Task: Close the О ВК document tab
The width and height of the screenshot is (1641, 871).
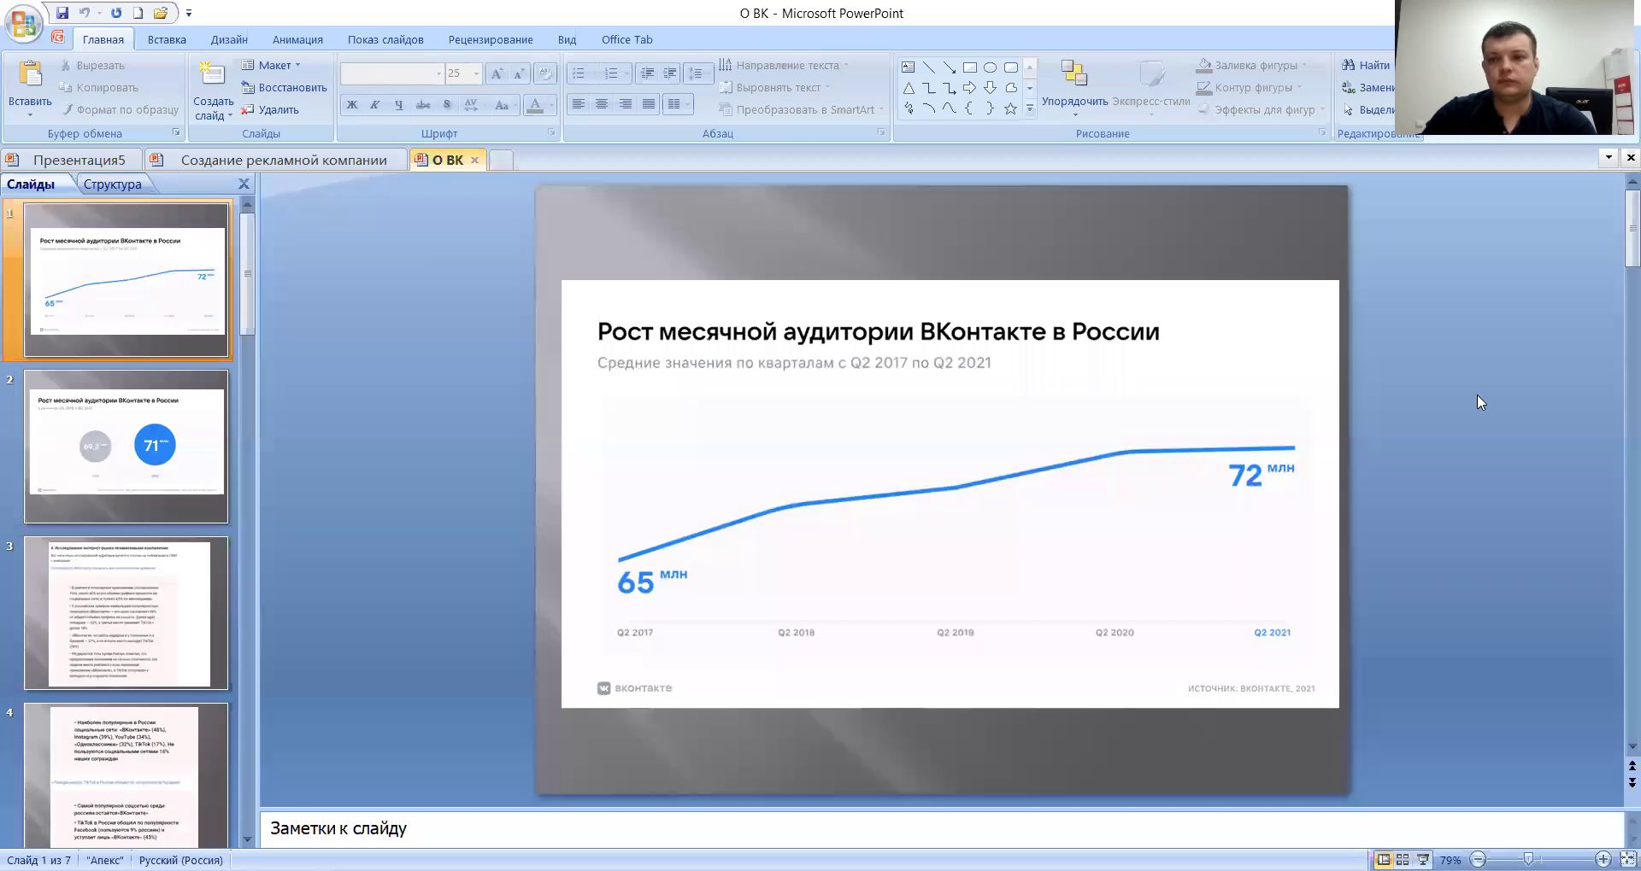Action: click(x=474, y=160)
